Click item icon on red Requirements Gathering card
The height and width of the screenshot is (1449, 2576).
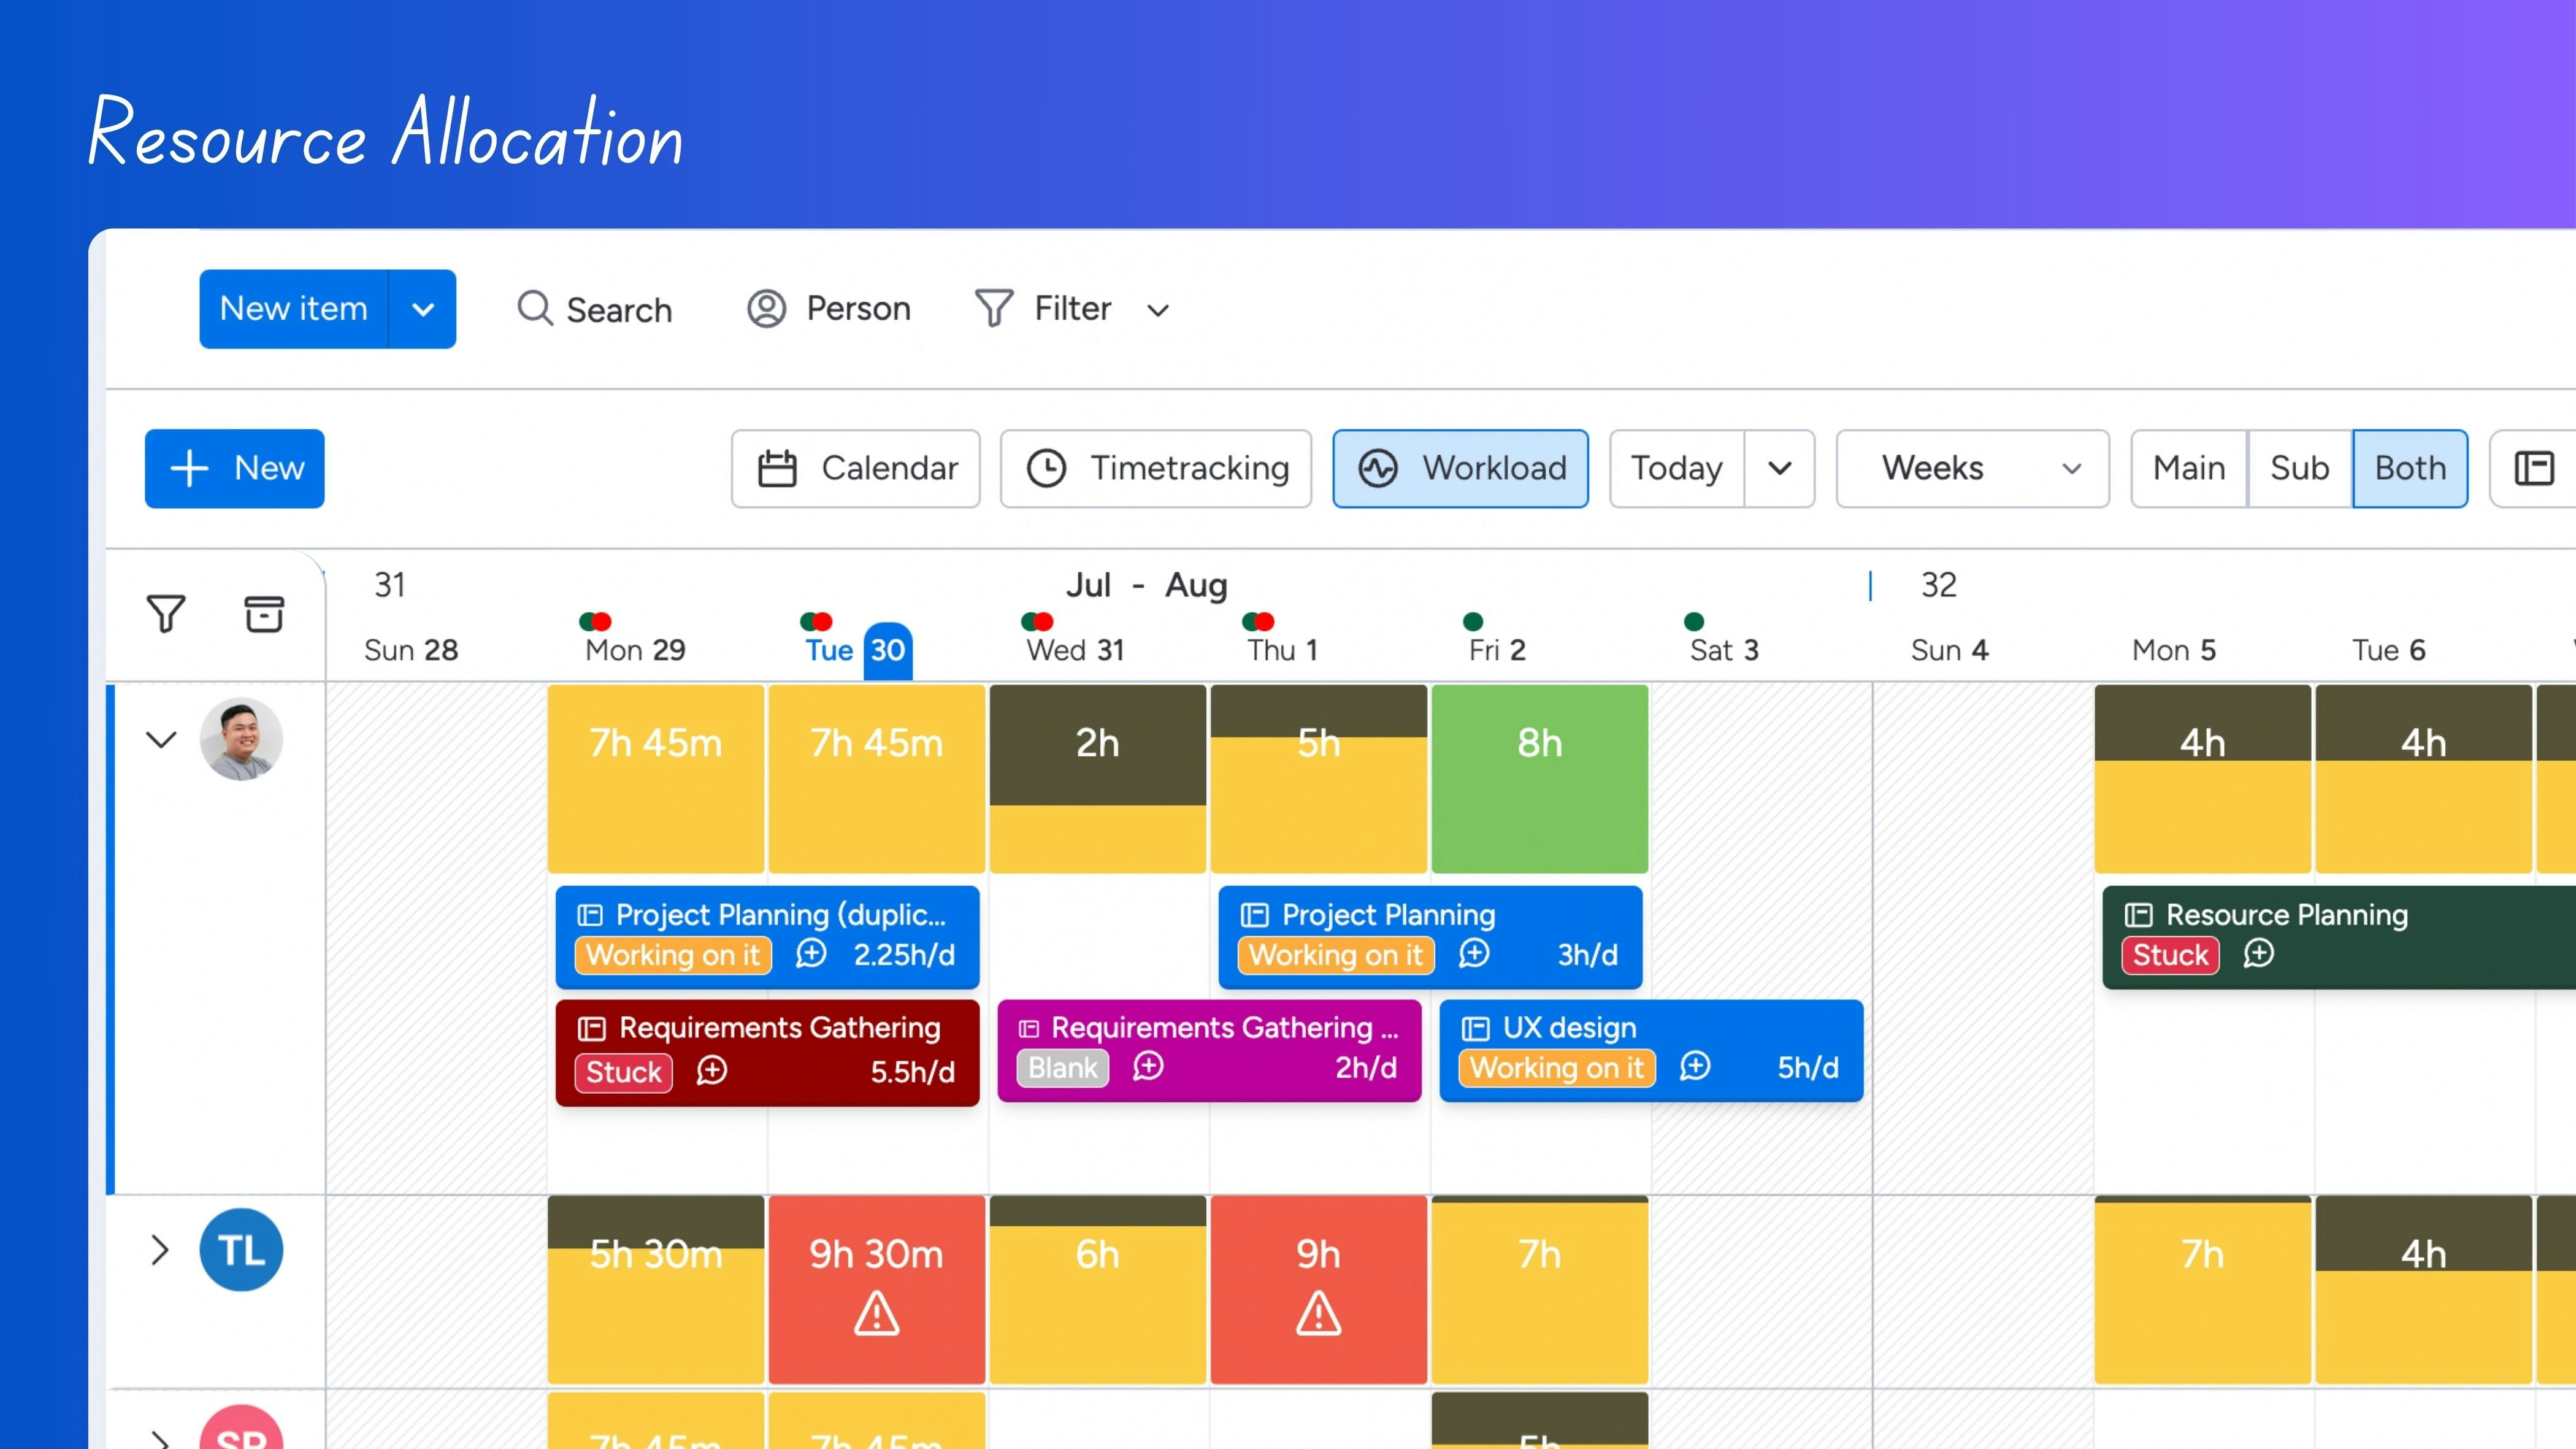(x=592, y=1028)
